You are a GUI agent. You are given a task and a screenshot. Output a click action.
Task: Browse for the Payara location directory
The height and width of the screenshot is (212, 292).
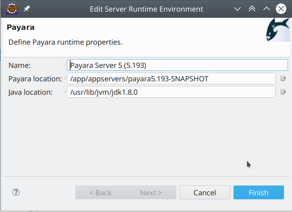(283, 78)
